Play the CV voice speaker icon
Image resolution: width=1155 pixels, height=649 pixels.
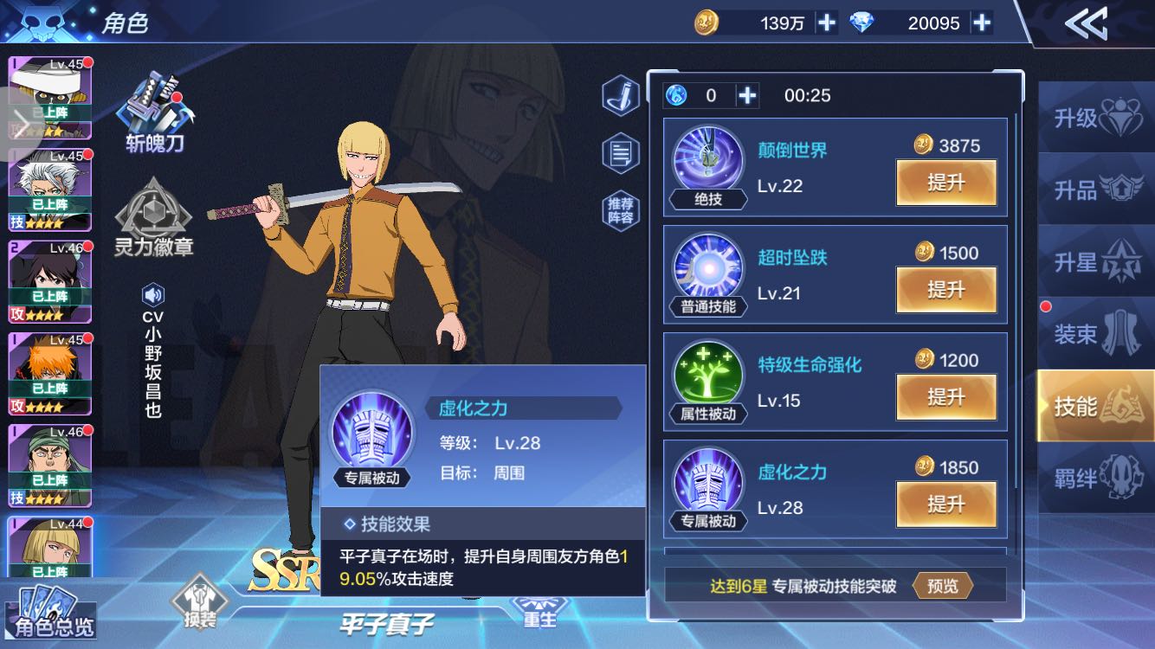tap(153, 296)
